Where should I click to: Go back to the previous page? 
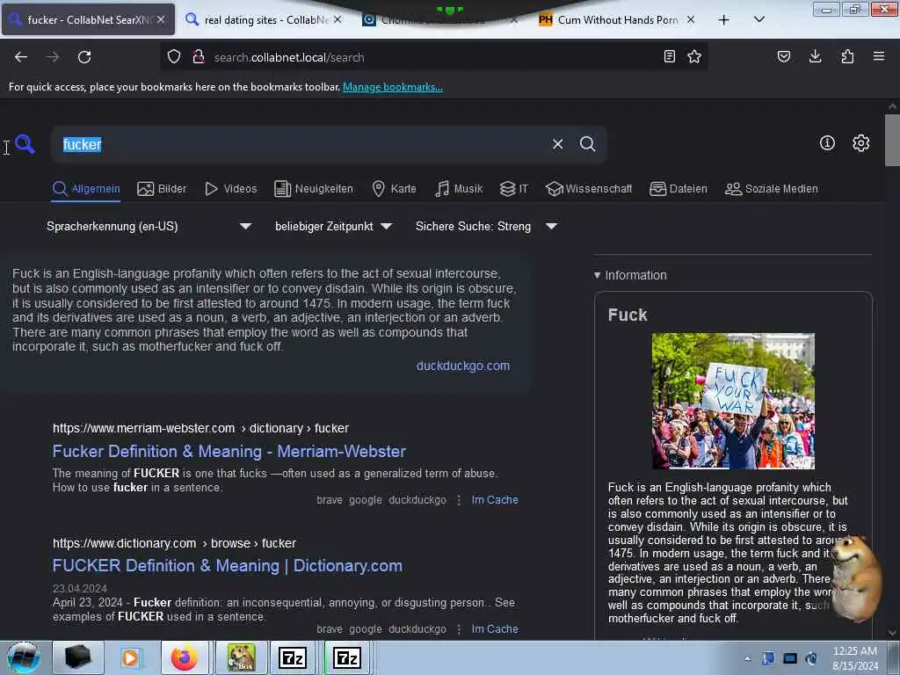(x=21, y=57)
